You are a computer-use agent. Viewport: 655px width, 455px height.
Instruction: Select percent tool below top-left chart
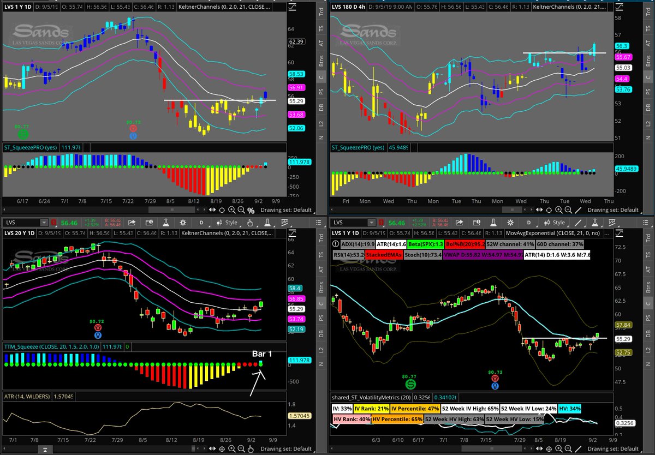point(251,210)
